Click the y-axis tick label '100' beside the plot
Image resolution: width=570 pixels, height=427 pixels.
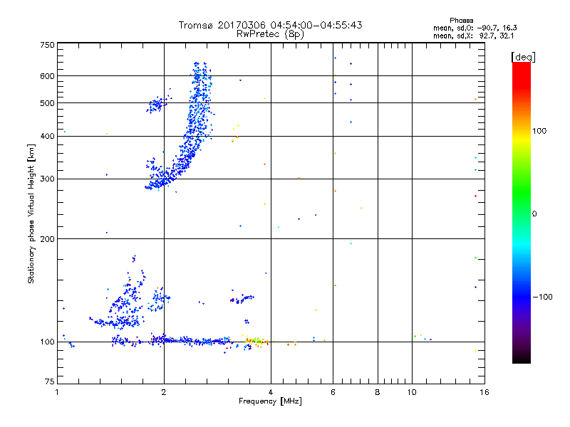pyautogui.click(x=47, y=342)
